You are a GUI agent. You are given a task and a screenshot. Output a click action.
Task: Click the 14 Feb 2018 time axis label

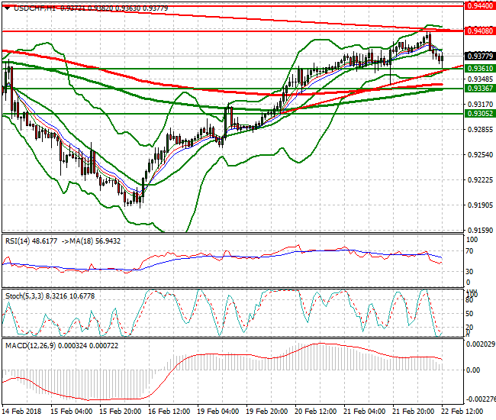coord(21,412)
